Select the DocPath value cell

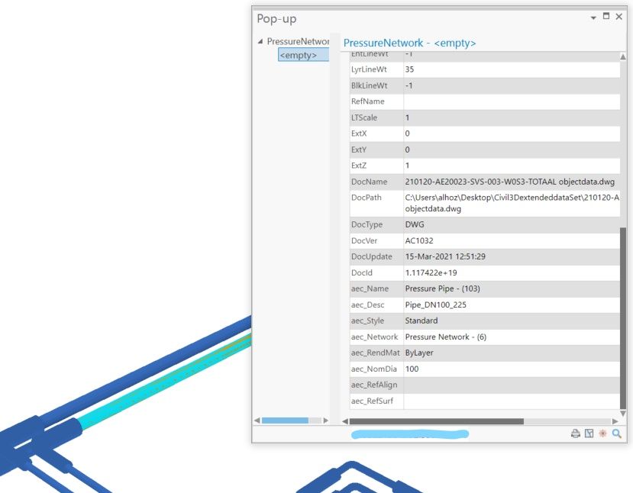pos(512,203)
